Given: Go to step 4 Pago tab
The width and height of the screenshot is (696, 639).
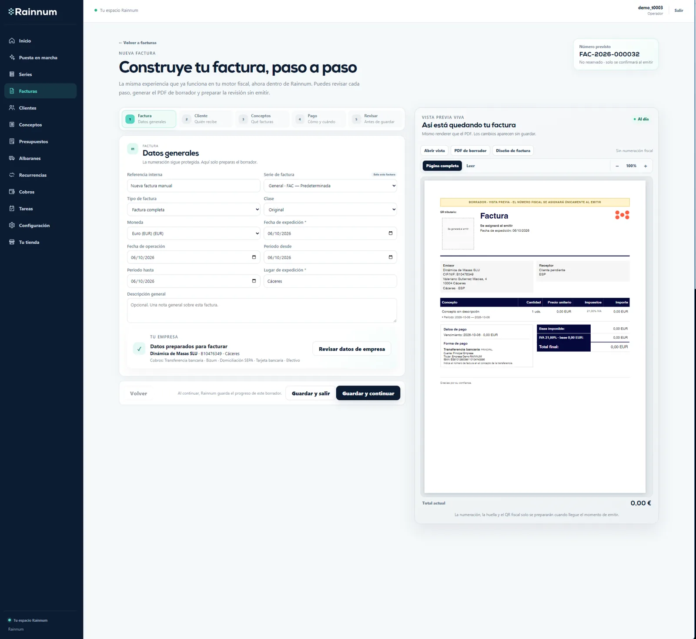Looking at the screenshot, I should tap(319, 119).
